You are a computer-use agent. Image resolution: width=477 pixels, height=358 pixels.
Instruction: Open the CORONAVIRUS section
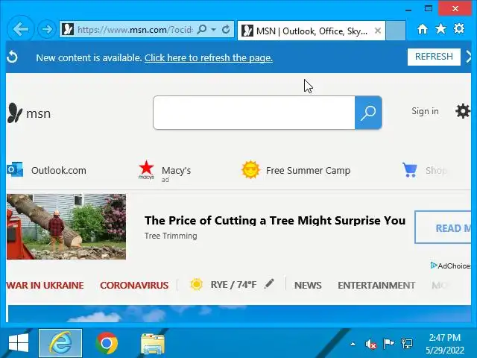pyautogui.click(x=134, y=285)
